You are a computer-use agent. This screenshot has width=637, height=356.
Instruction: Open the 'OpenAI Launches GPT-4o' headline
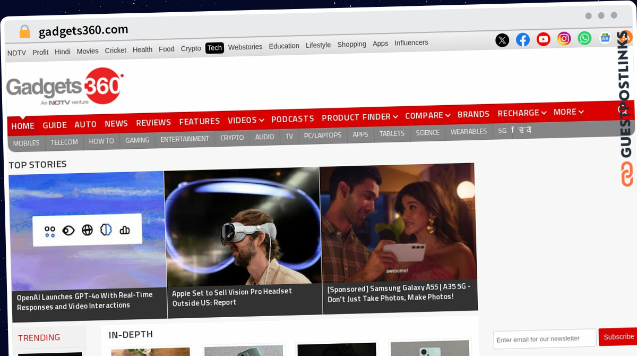coord(84,300)
